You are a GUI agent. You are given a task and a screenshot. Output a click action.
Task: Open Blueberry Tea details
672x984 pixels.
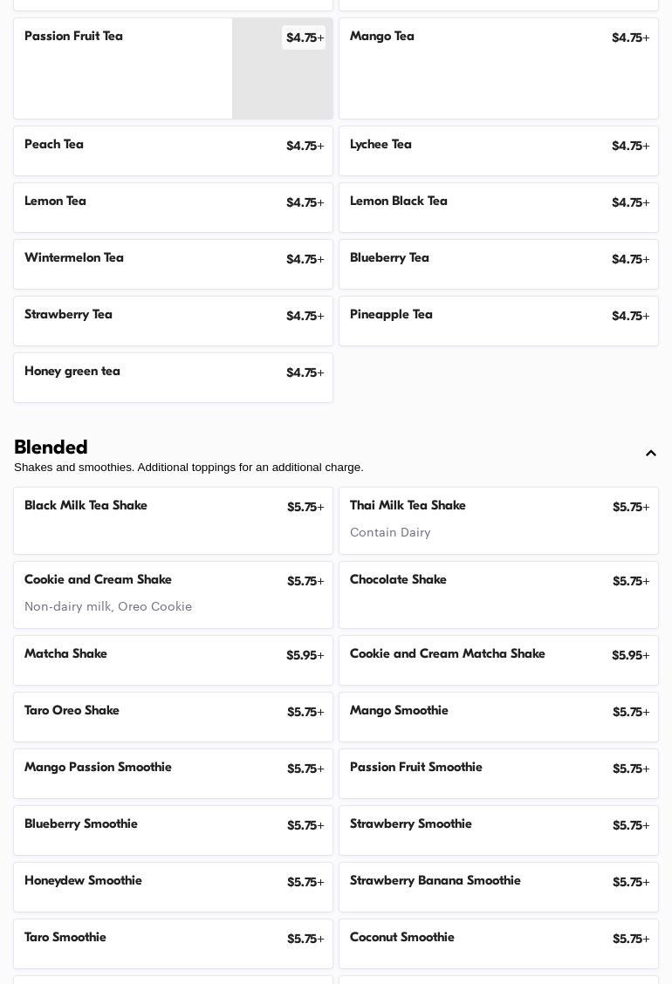(498, 264)
